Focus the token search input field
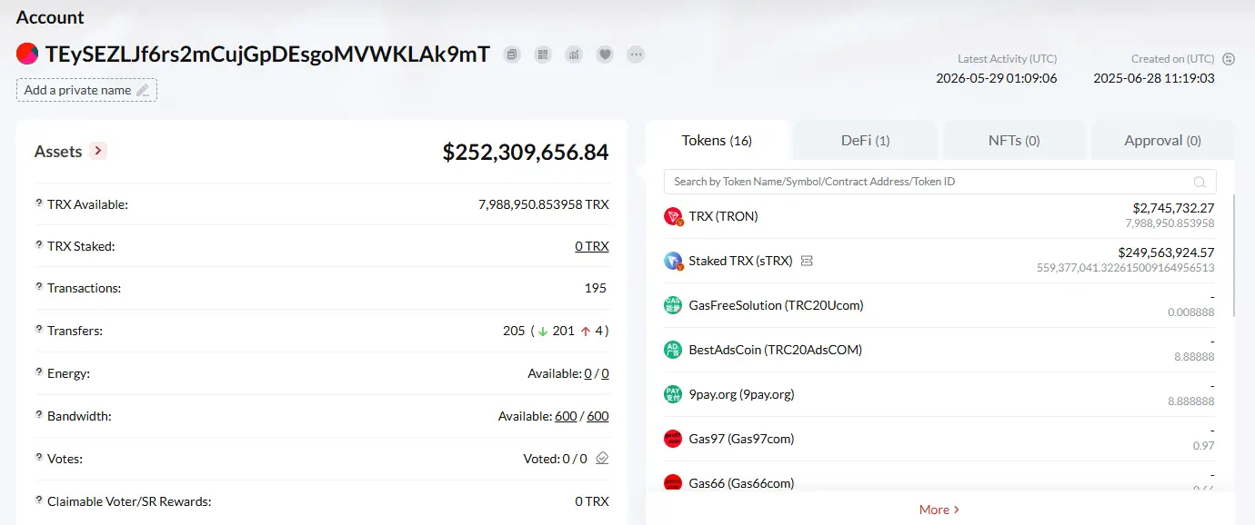The height and width of the screenshot is (525, 1255). pyautogui.click(x=939, y=182)
